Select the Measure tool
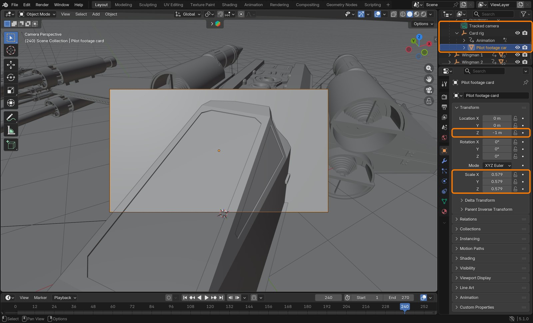This screenshot has height=323, width=533. coord(11,130)
